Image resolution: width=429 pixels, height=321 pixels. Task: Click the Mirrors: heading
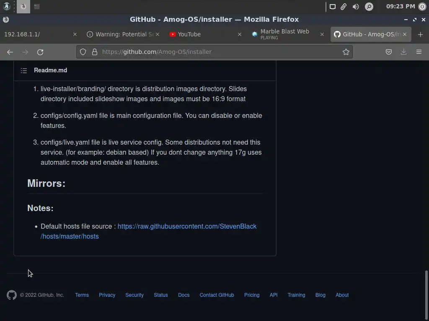coord(46,183)
